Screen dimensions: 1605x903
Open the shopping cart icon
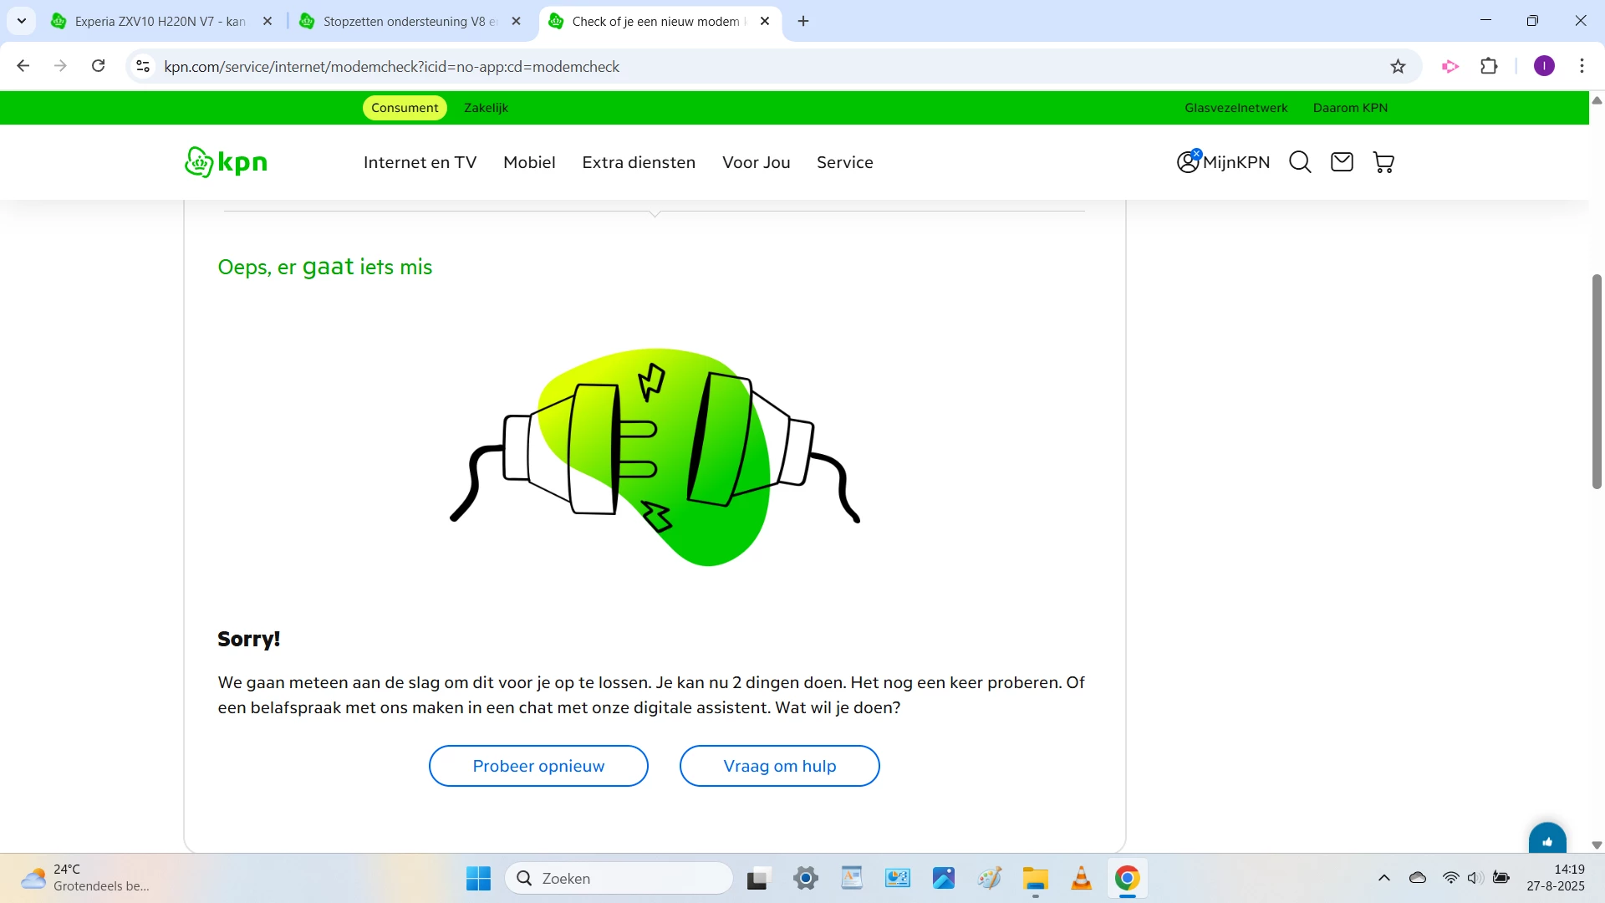click(1383, 162)
